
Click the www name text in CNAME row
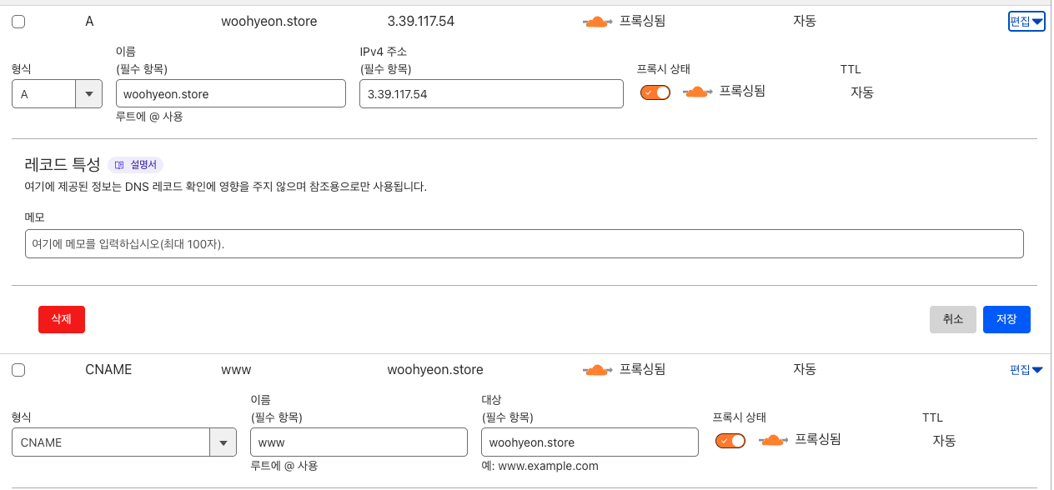point(236,369)
